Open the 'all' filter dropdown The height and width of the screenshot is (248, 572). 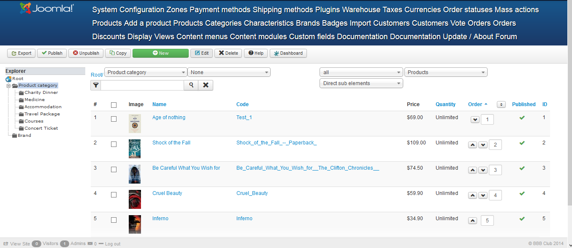(361, 72)
